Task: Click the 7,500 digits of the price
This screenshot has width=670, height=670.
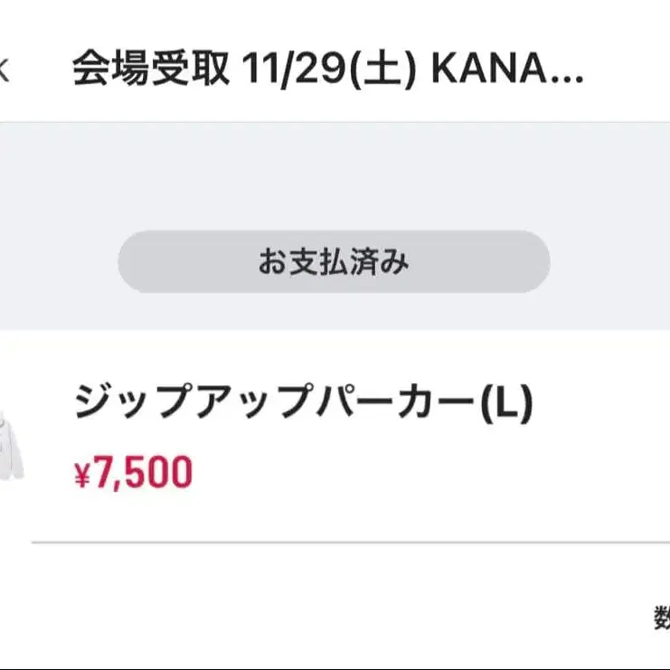Action: pyautogui.click(x=143, y=473)
